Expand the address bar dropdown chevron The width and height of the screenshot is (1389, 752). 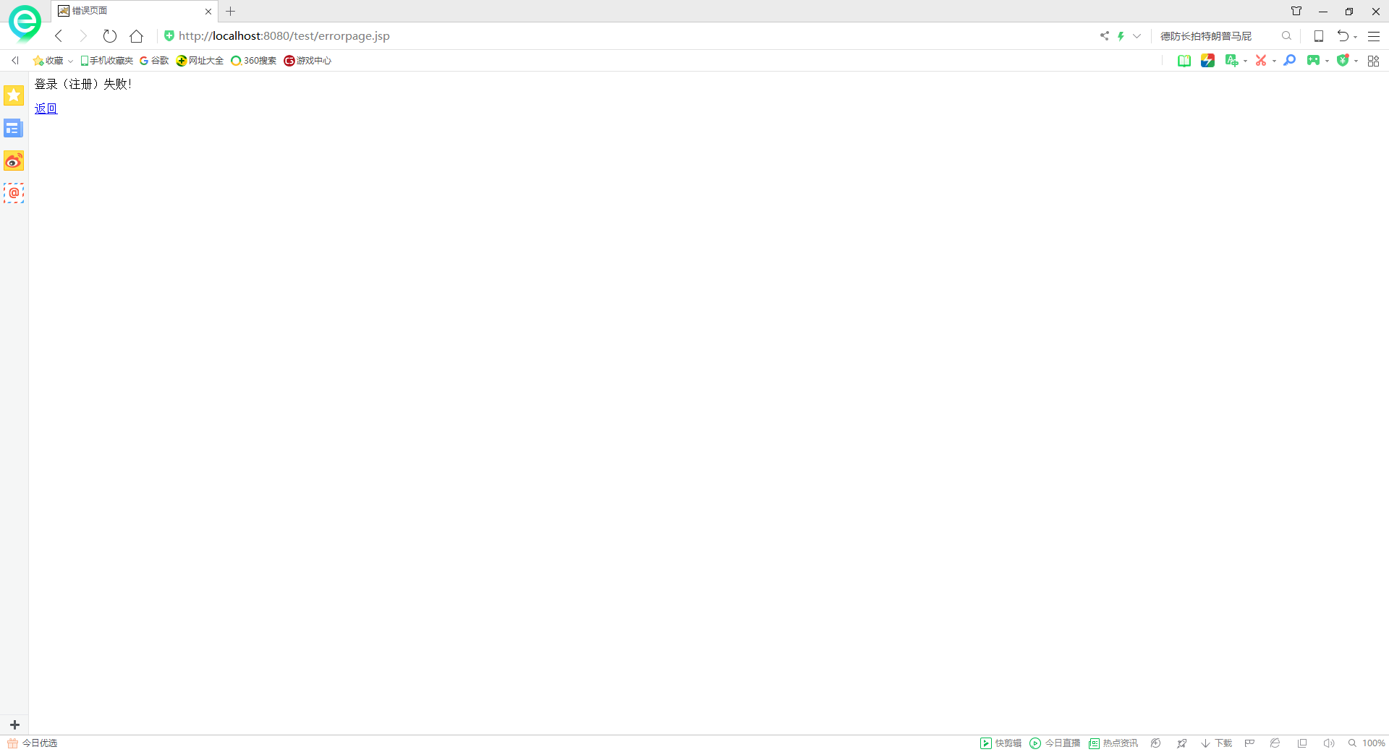[x=1137, y=36]
